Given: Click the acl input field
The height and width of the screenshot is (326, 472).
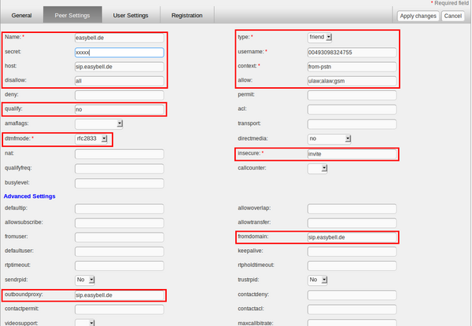Looking at the screenshot, I should click(x=352, y=109).
